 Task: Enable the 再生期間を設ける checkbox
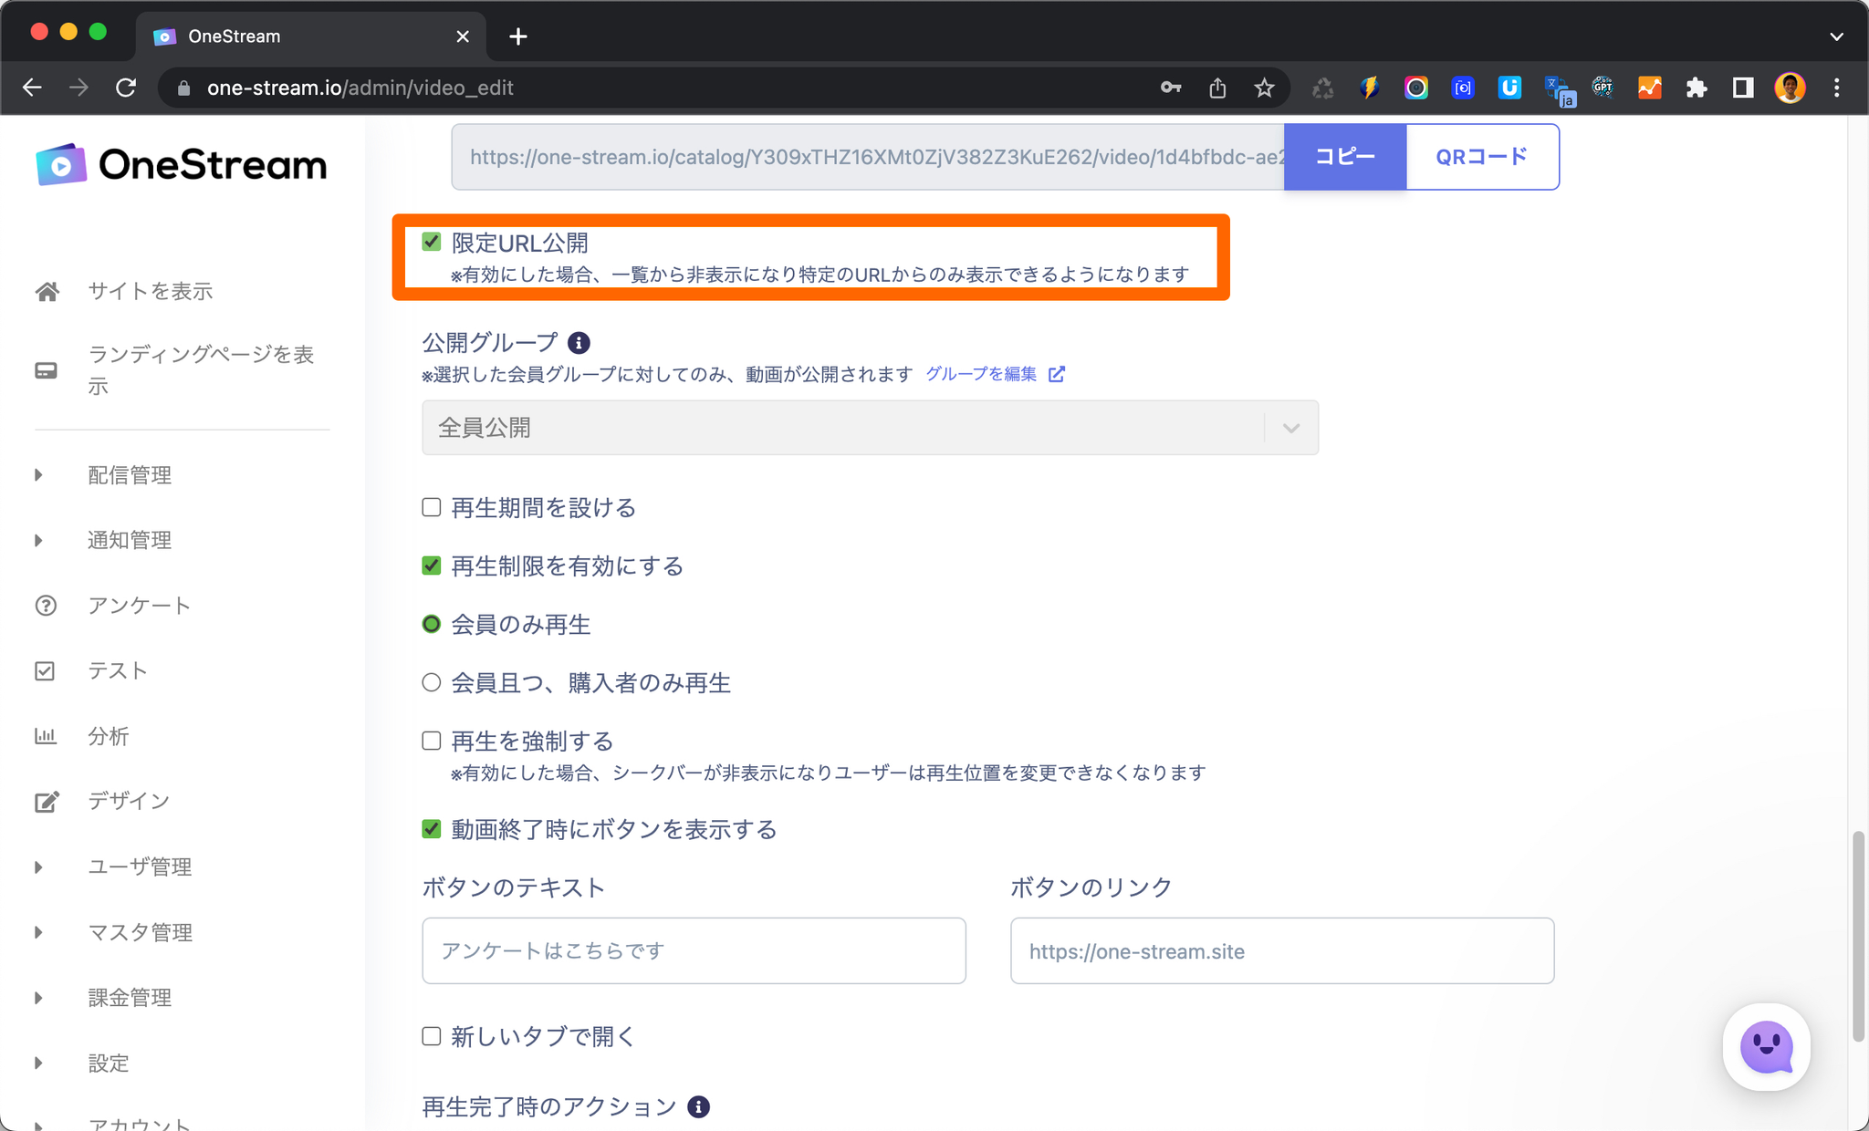tap(432, 507)
